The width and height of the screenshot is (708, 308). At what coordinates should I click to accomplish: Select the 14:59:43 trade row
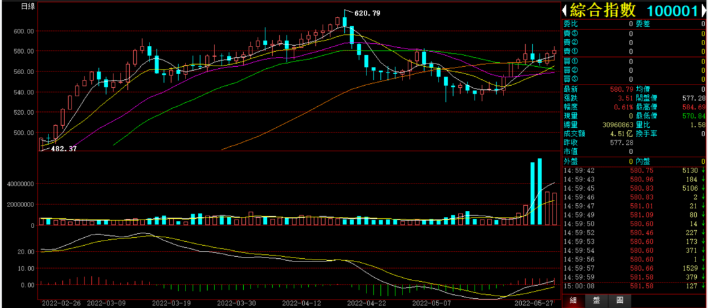(x=633, y=180)
